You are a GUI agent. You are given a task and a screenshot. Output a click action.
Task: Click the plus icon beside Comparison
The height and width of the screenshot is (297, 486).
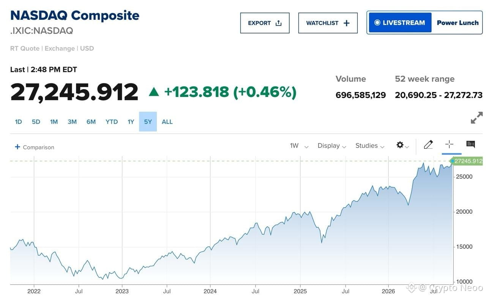coord(17,147)
